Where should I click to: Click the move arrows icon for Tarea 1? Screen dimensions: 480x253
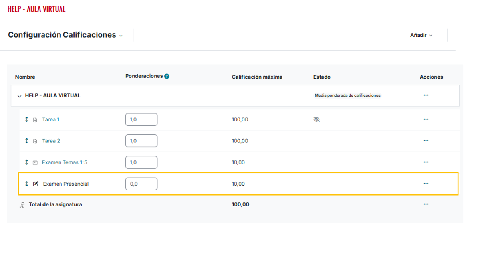click(x=27, y=119)
